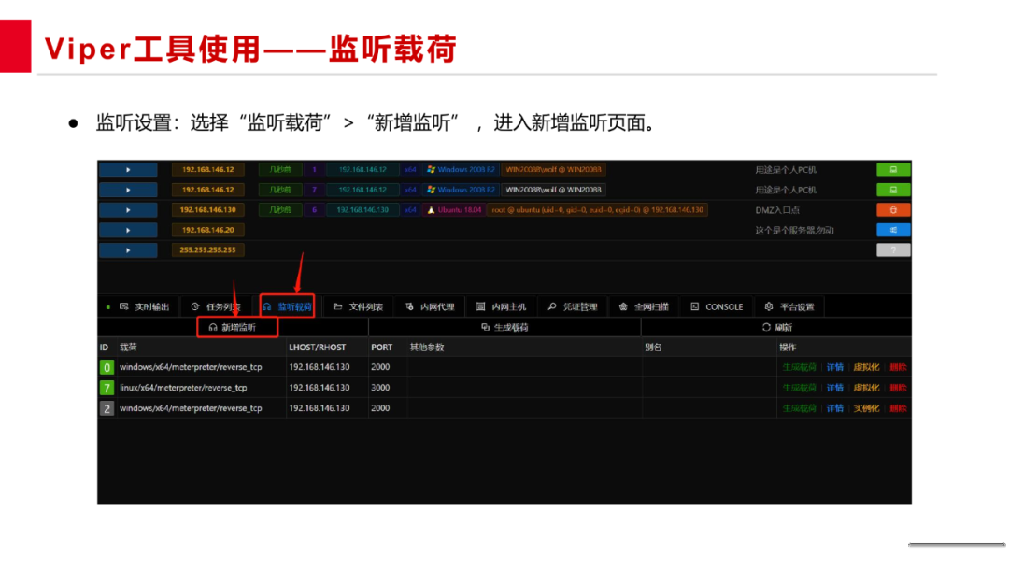Image resolution: width=1009 pixels, height=568 pixels.
Task: Open the 实时输出 tab
Action: click(145, 306)
